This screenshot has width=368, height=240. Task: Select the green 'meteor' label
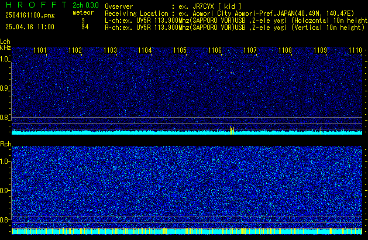[83, 12]
